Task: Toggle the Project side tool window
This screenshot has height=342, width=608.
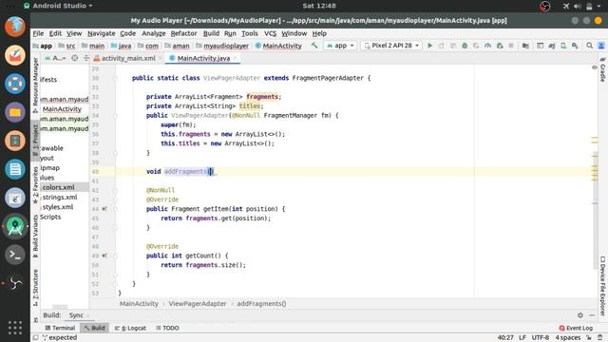Action: click(35, 141)
